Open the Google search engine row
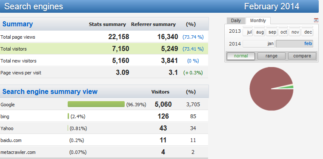 click(x=104, y=105)
